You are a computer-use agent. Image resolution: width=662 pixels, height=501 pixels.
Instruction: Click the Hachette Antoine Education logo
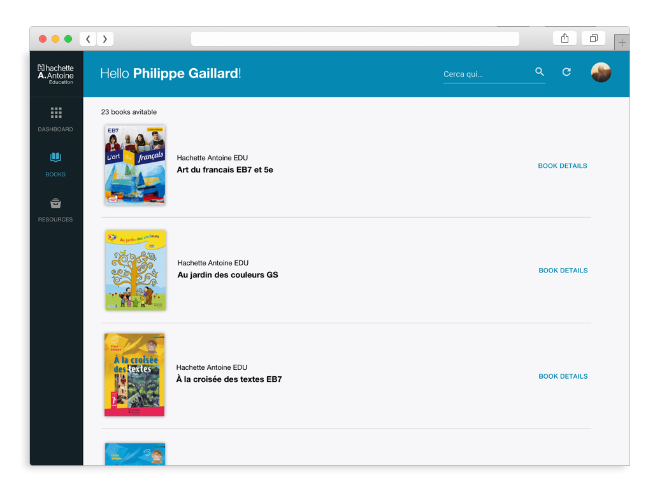55,73
